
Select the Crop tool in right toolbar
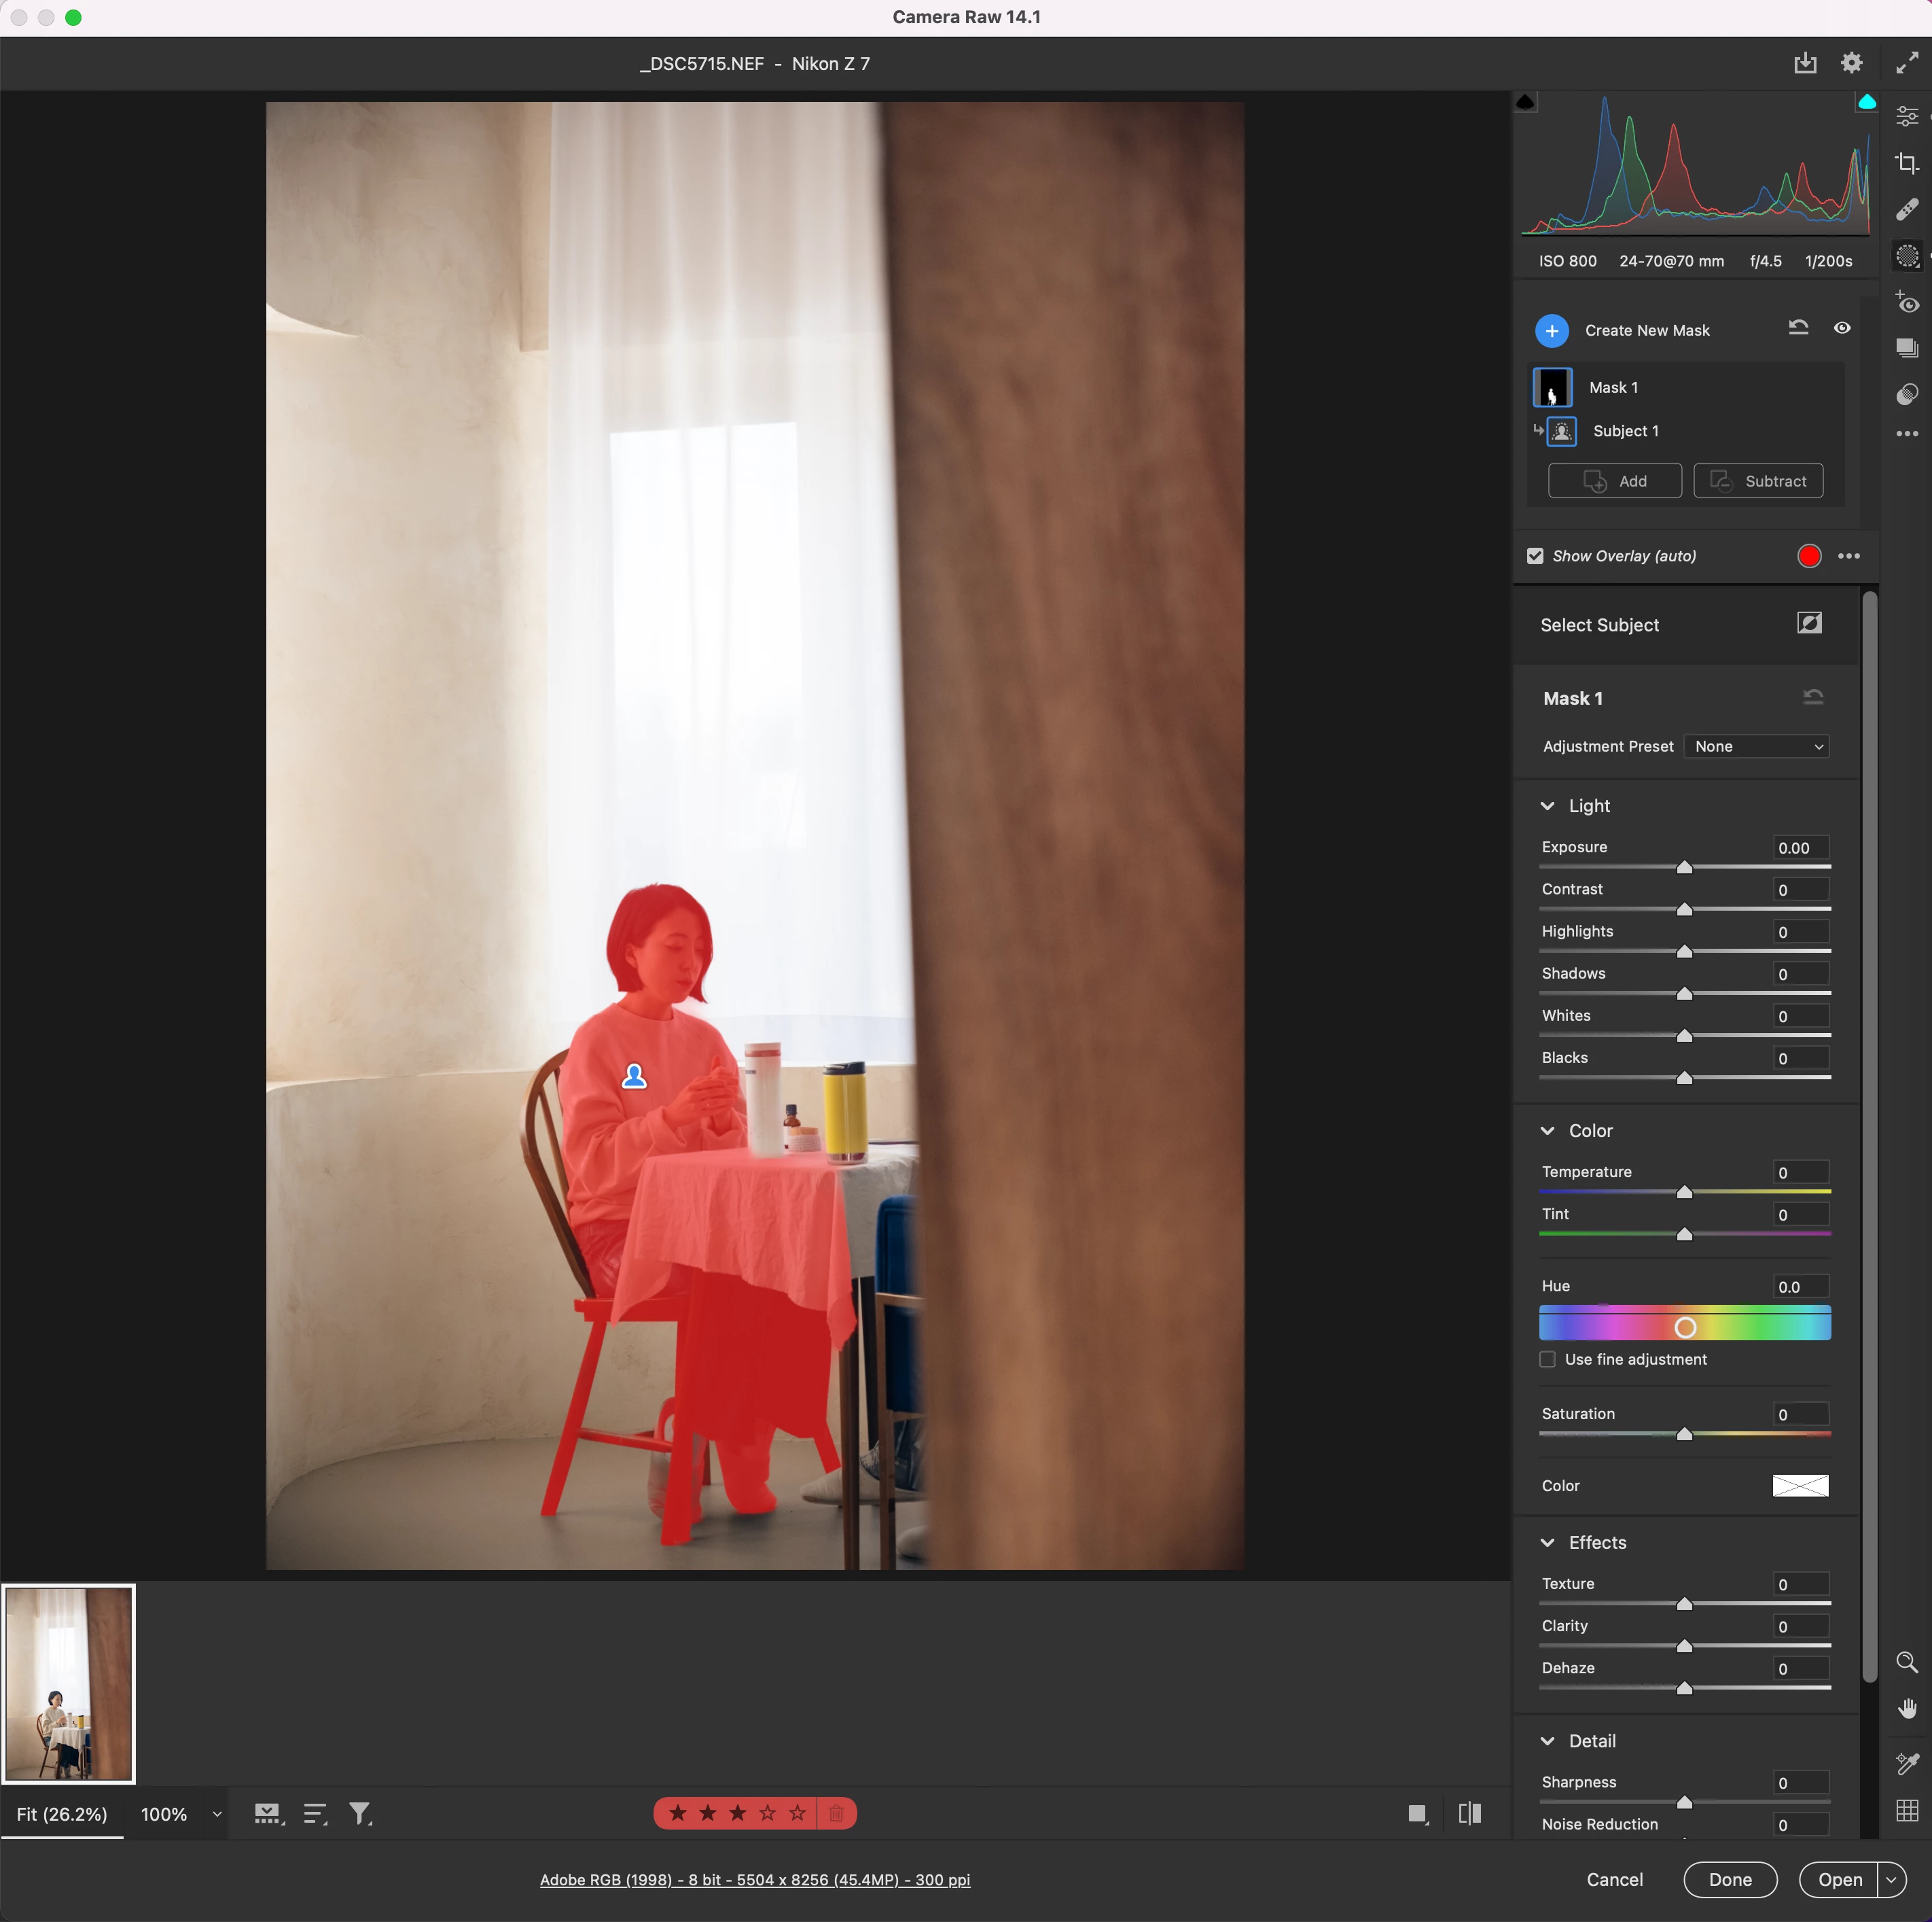point(1906,163)
